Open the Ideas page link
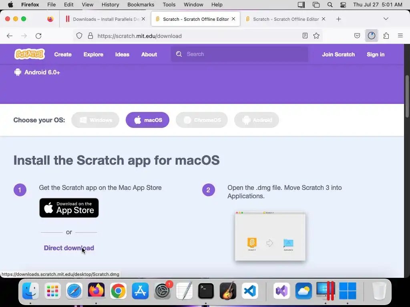This screenshot has width=410, height=307. tap(122, 54)
